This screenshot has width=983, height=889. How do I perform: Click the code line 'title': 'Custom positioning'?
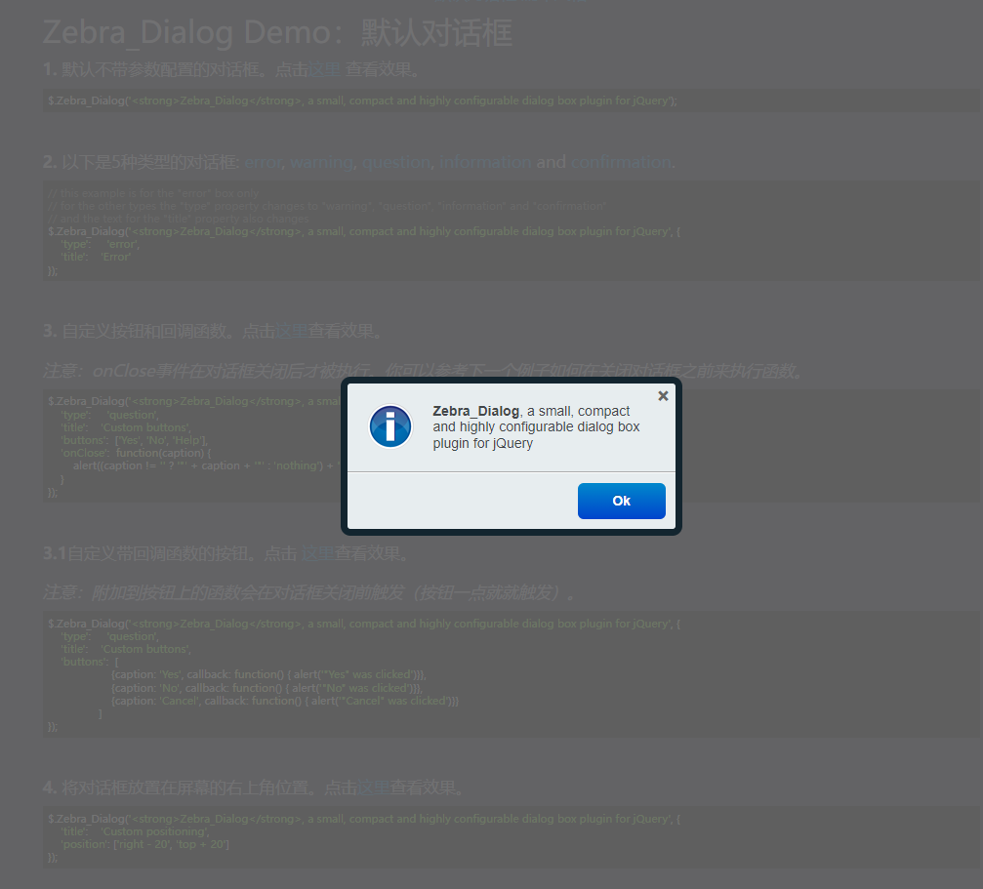pos(136,831)
